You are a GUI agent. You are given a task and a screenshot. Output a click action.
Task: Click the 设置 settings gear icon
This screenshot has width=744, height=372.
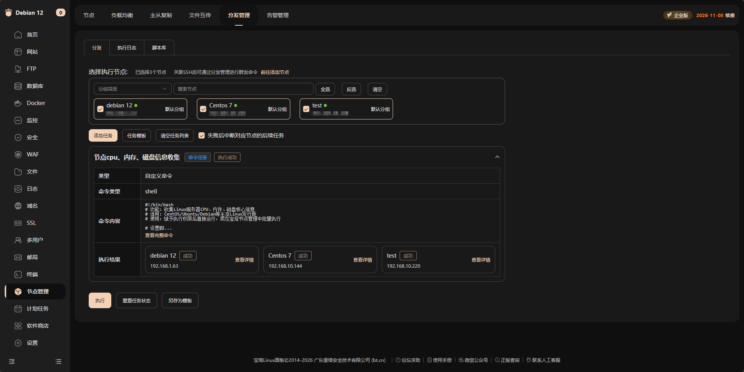click(18, 343)
